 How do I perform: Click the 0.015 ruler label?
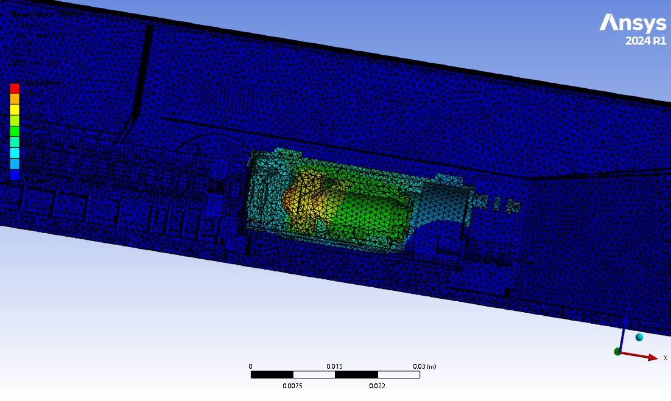coord(334,366)
